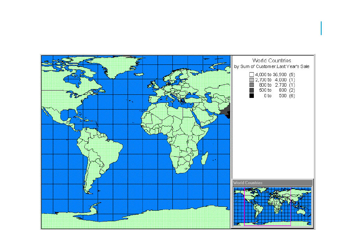Viewport: 342px width, 230px height.
Task: Click the '2,700 to 4,000 (1)' legend entry
Action: [x=272, y=80]
